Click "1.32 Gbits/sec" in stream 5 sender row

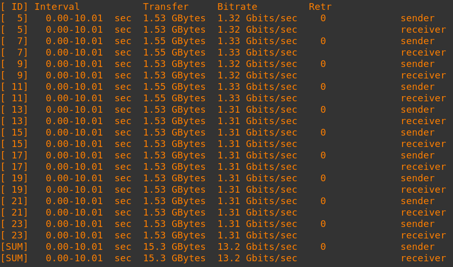tap(257, 18)
